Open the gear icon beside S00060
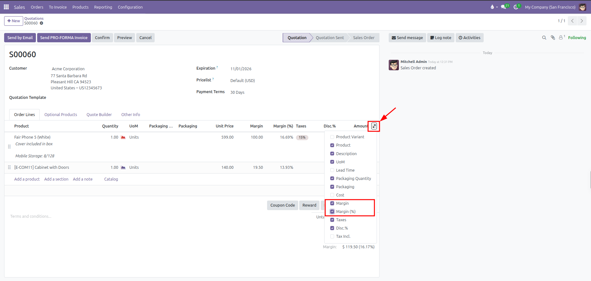The height and width of the screenshot is (281, 591). 42,23
